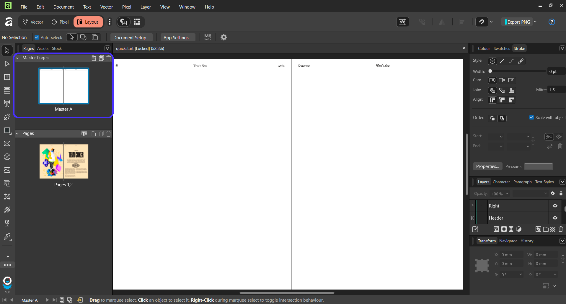Open the Document menu

(x=63, y=7)
